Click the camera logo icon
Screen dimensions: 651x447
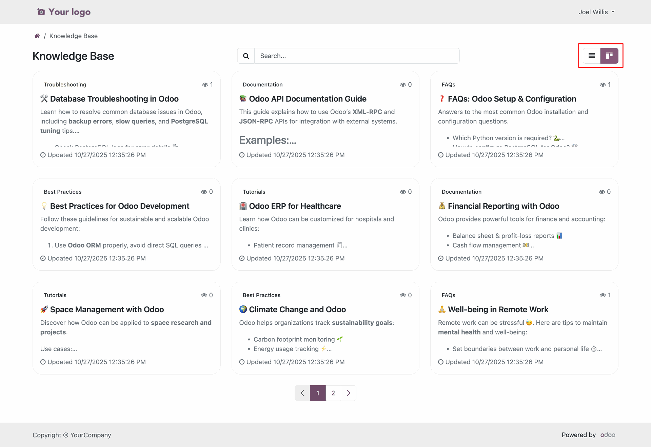[x=41, y=12]
